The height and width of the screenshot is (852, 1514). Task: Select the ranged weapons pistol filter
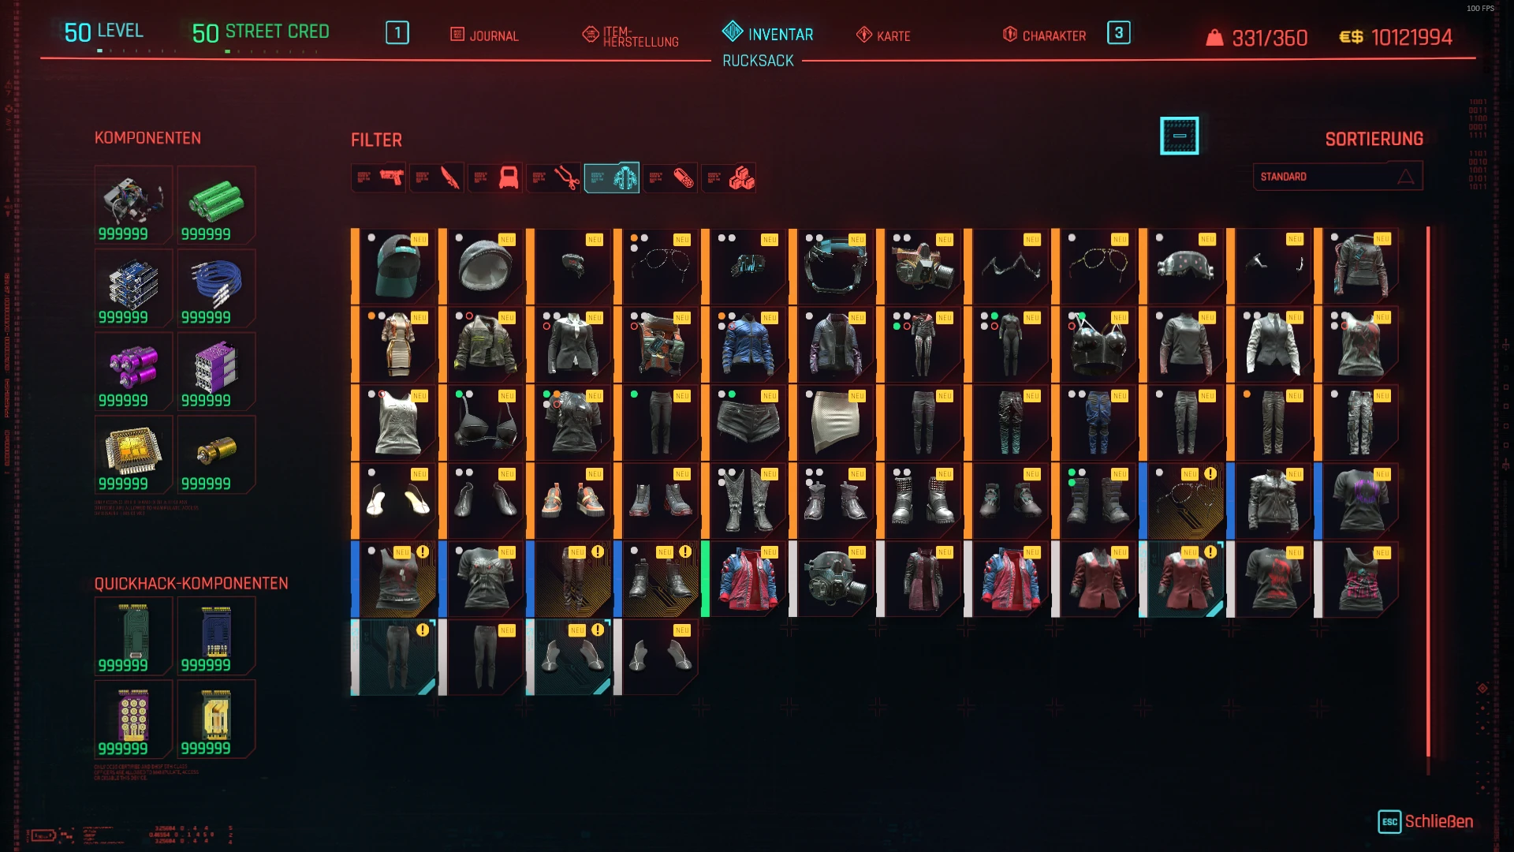point(378,178)
